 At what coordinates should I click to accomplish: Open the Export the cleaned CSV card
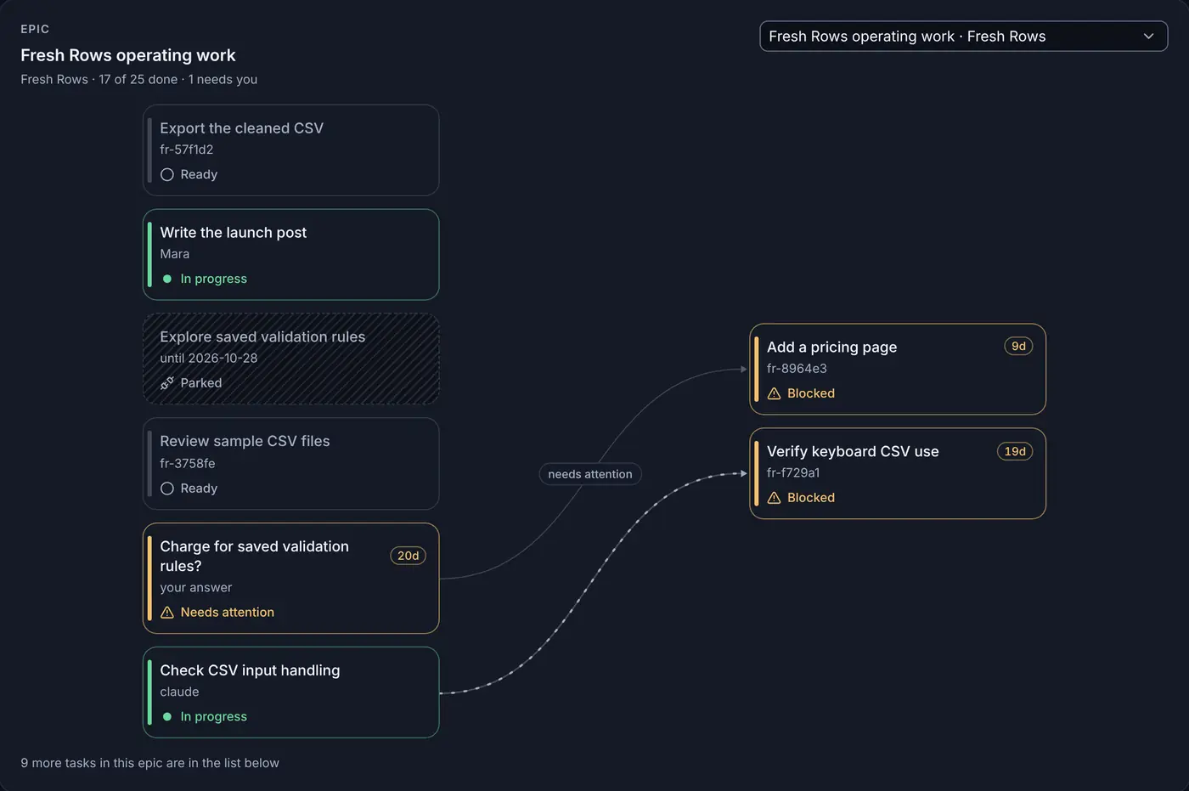[x=290, y=150]
